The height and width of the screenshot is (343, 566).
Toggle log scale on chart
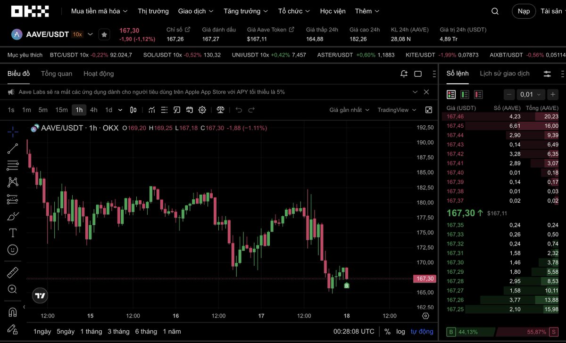pos(400,331)
